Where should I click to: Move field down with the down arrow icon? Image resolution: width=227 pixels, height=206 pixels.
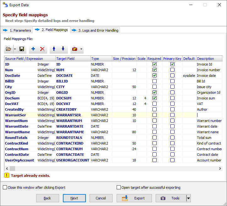[x=63, y=49]
